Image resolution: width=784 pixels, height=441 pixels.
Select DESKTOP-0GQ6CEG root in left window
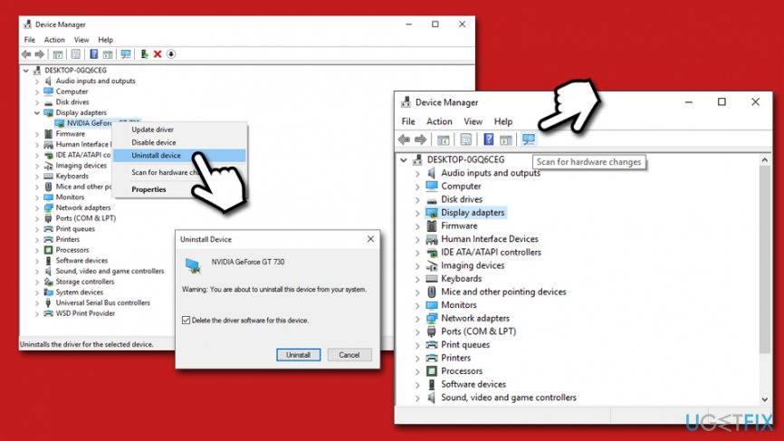(x=75, y=70)
